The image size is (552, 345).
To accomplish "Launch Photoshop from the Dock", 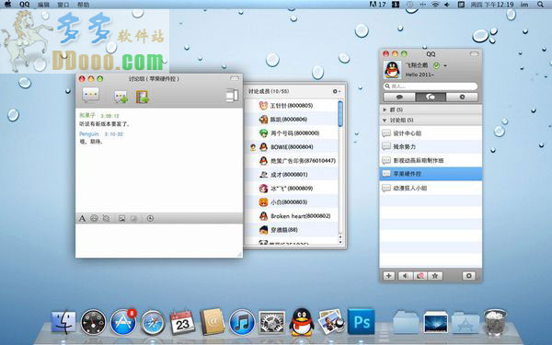I will [361, 322].
